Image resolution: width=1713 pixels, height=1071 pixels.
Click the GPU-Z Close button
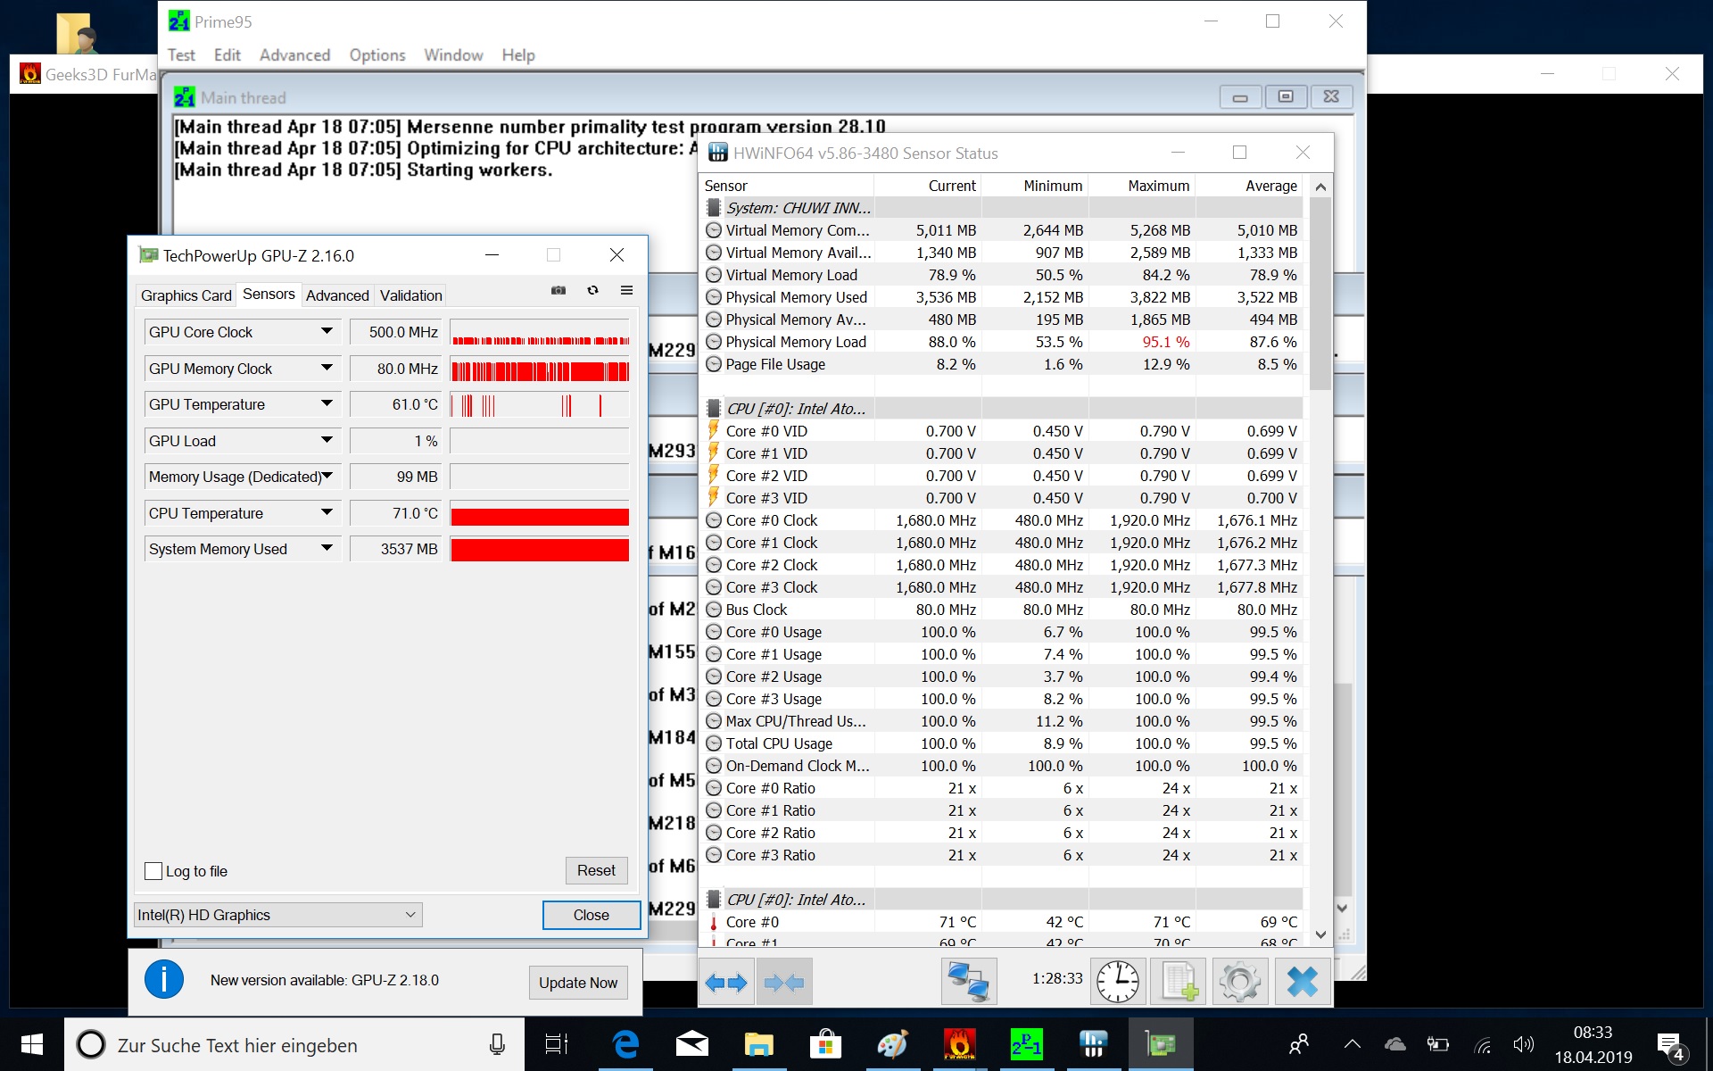click(x=591, y=915)
